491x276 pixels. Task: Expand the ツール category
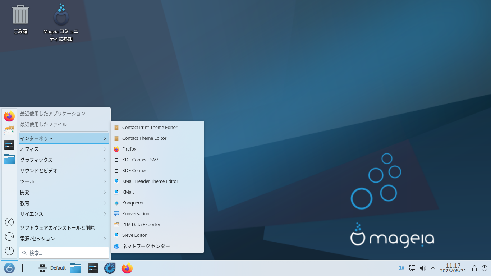(64, 181)
